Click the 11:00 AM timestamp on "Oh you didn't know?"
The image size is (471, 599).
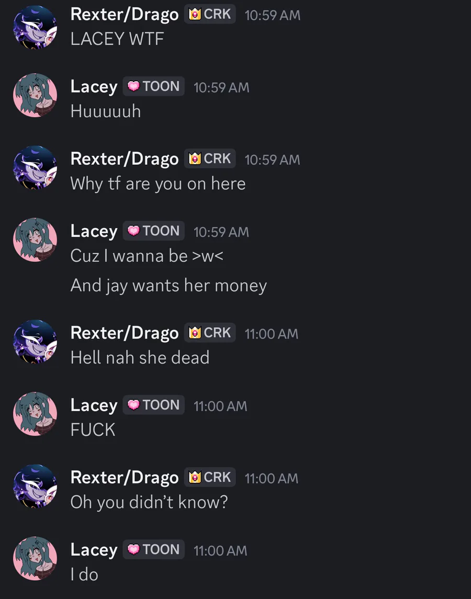[x=272, y=478]
